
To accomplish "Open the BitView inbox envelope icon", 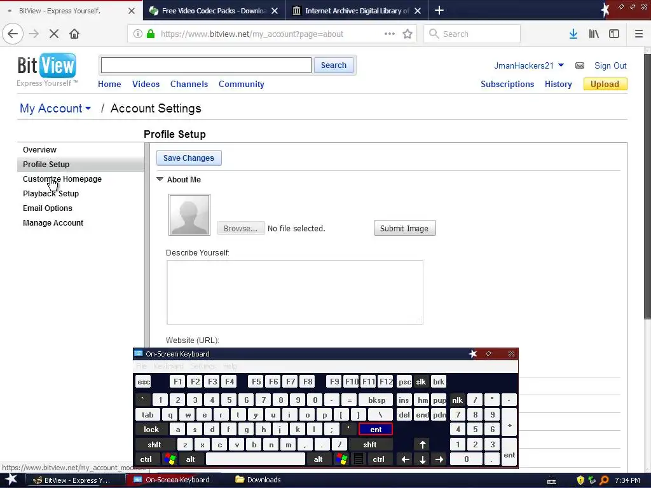I will point(580,65).
